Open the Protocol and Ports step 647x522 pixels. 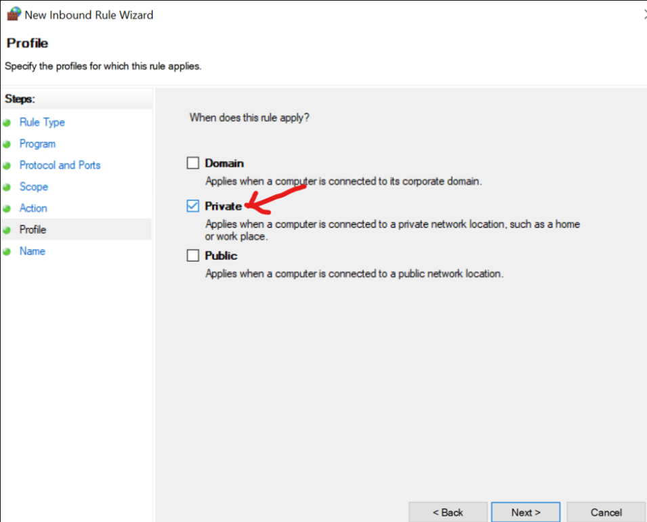point(60,165)
